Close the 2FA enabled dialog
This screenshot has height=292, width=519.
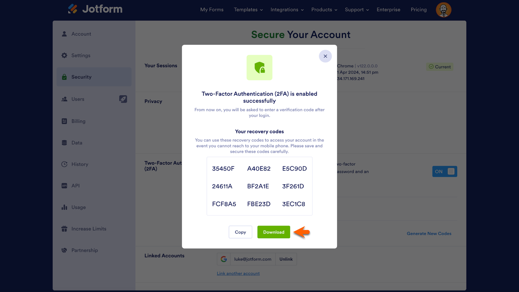(325, 56)
